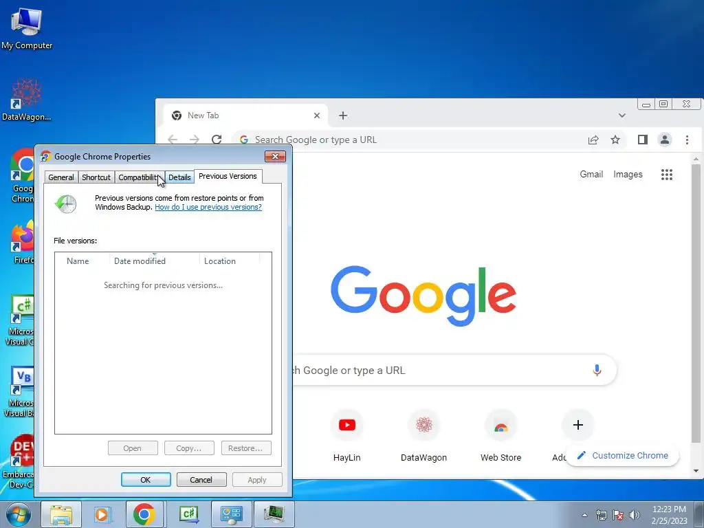704x528 pixels.
Task: Close the New Tab tab
Action: tap(316, 115)
